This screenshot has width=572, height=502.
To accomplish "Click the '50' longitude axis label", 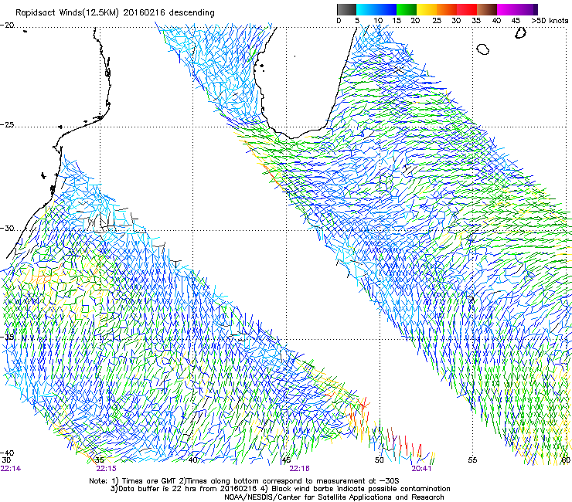I will point(380,460).
